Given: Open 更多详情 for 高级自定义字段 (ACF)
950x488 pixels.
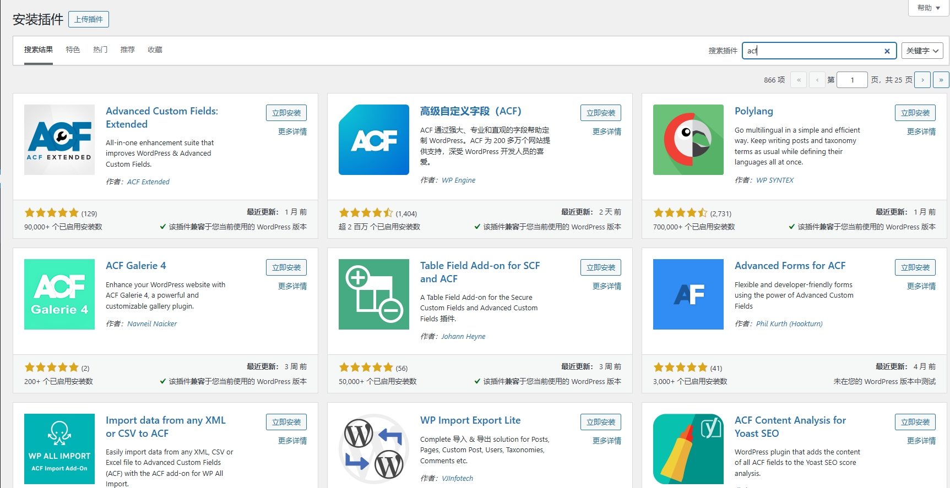Looking at the screenshot, I should point(607,131).
